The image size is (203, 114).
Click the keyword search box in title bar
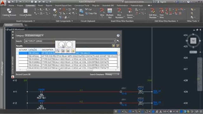(138, 2)
